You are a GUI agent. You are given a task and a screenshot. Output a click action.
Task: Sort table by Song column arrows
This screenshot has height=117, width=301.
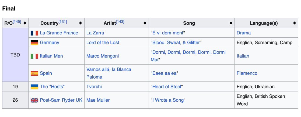pos(231,23)
